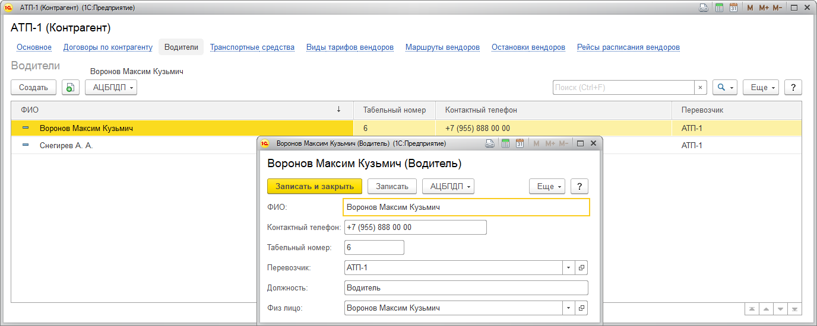Jump to the last row of the list
This screenshot has height=326, width=817.
pos(794,309)
